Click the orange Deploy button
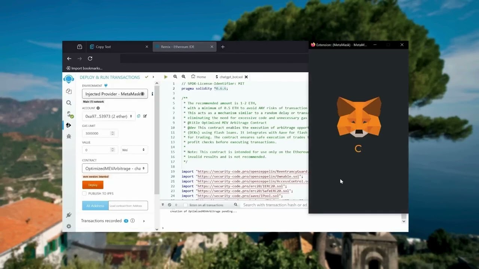The height and width of the screenshot is (269, 479). pyautogui.click(x=93, y=185)
